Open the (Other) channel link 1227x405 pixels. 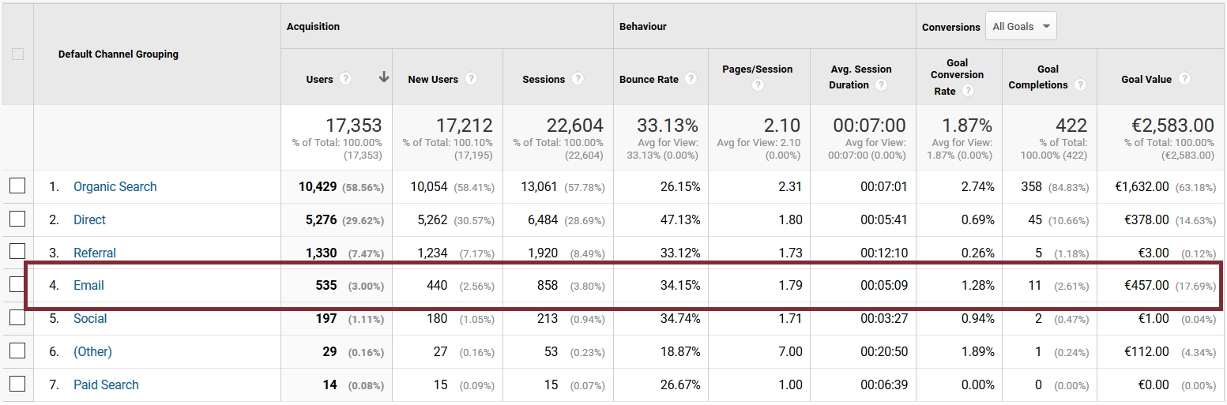click(x=92, y=352)
